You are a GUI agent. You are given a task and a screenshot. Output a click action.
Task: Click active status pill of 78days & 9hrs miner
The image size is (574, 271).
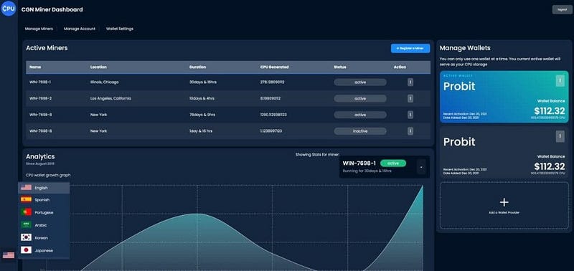point(360,115)
